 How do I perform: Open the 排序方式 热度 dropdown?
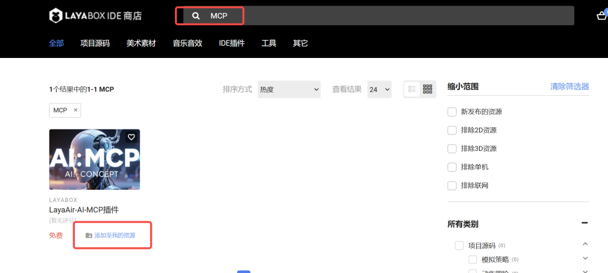289,89
